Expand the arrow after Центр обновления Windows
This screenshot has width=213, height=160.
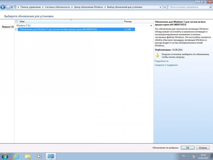point(105,7)
